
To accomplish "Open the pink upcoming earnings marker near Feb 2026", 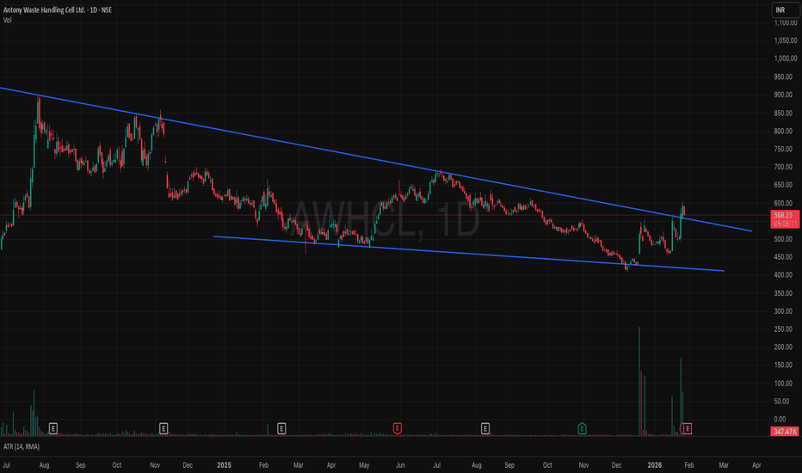I will 688,428.
